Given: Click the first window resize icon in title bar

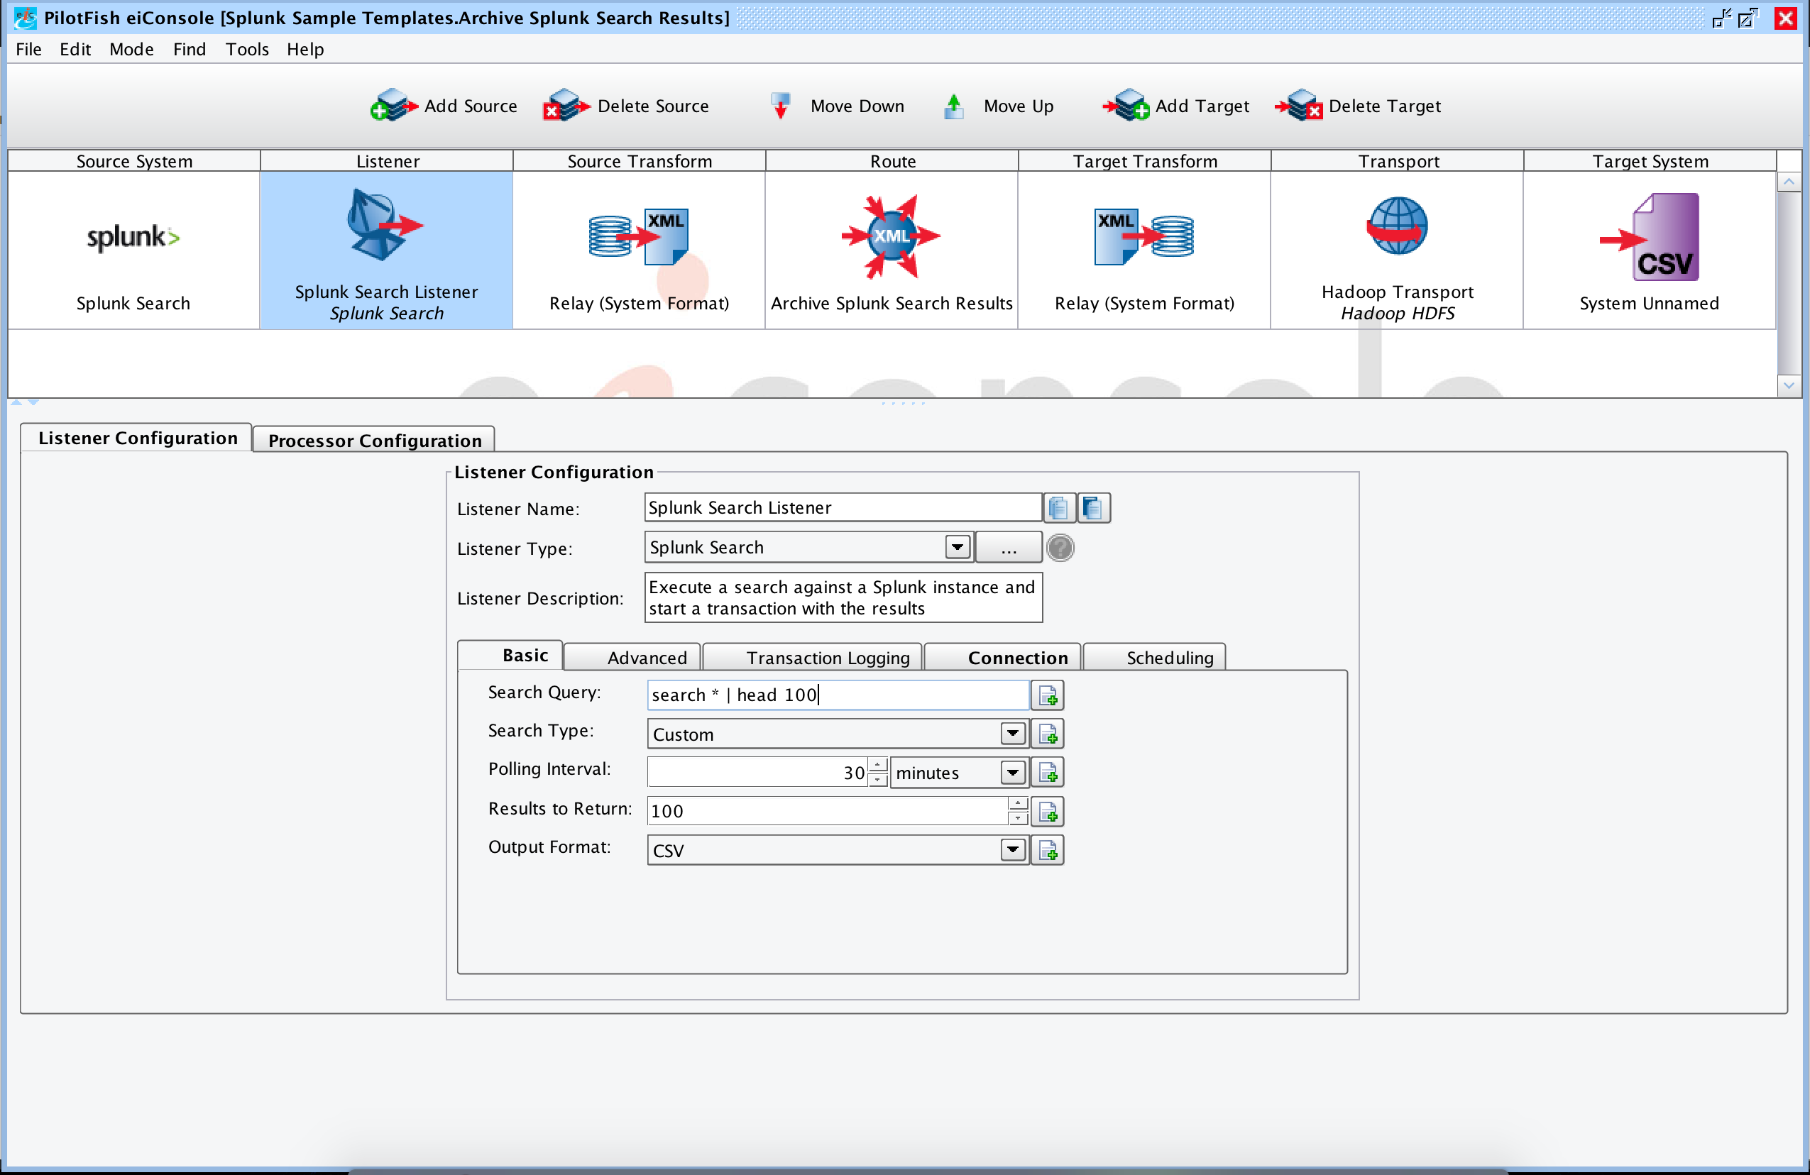Looking at the screenshot, I should 1721,18.
